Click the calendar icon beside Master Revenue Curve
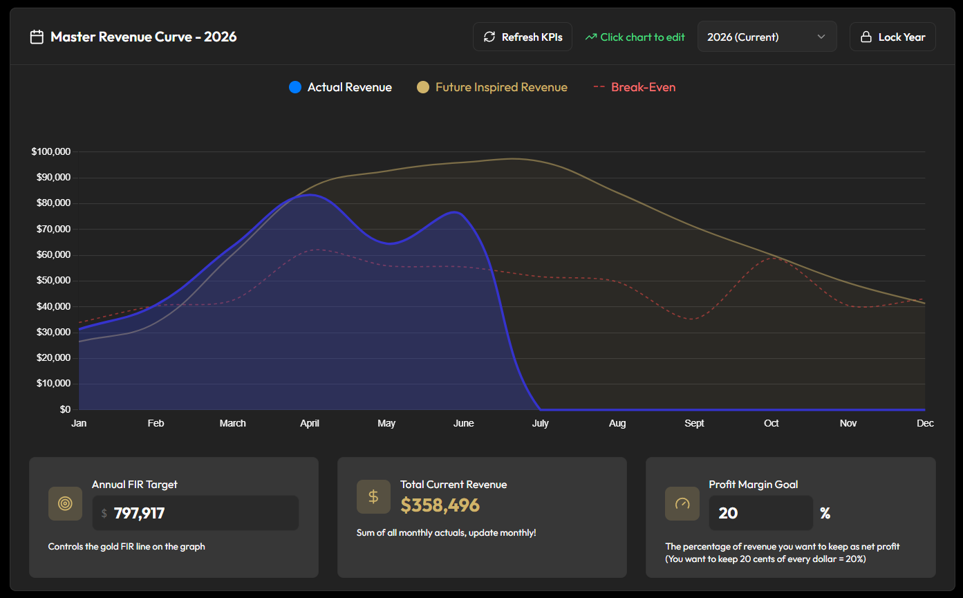Image resolution: width=963 pixels, height=598 pixels. tap(37, 37)
